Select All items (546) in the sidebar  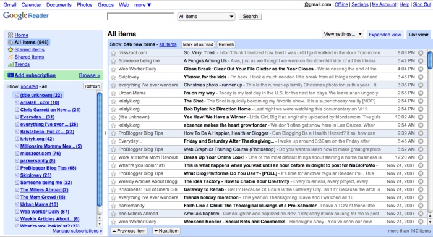coord(28,43)
